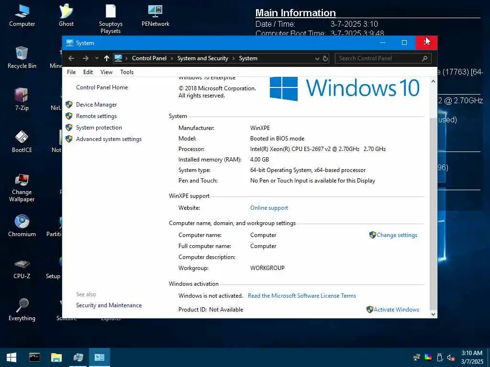Open the Change Wallpaper icon

(22, 187)
